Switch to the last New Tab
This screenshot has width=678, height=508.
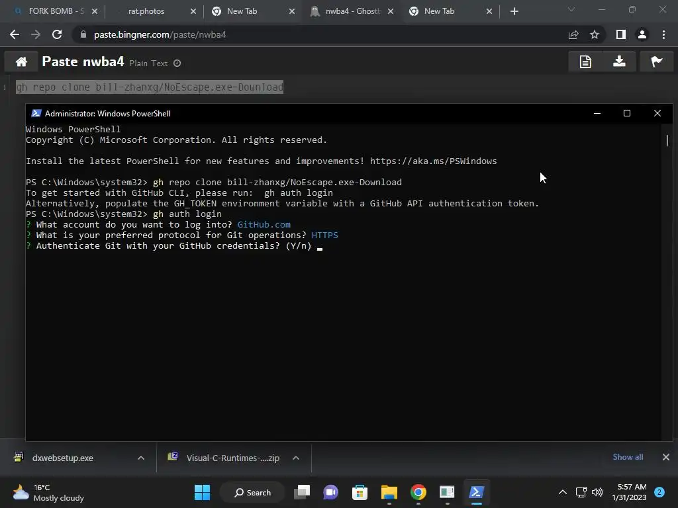click(440, 11)
